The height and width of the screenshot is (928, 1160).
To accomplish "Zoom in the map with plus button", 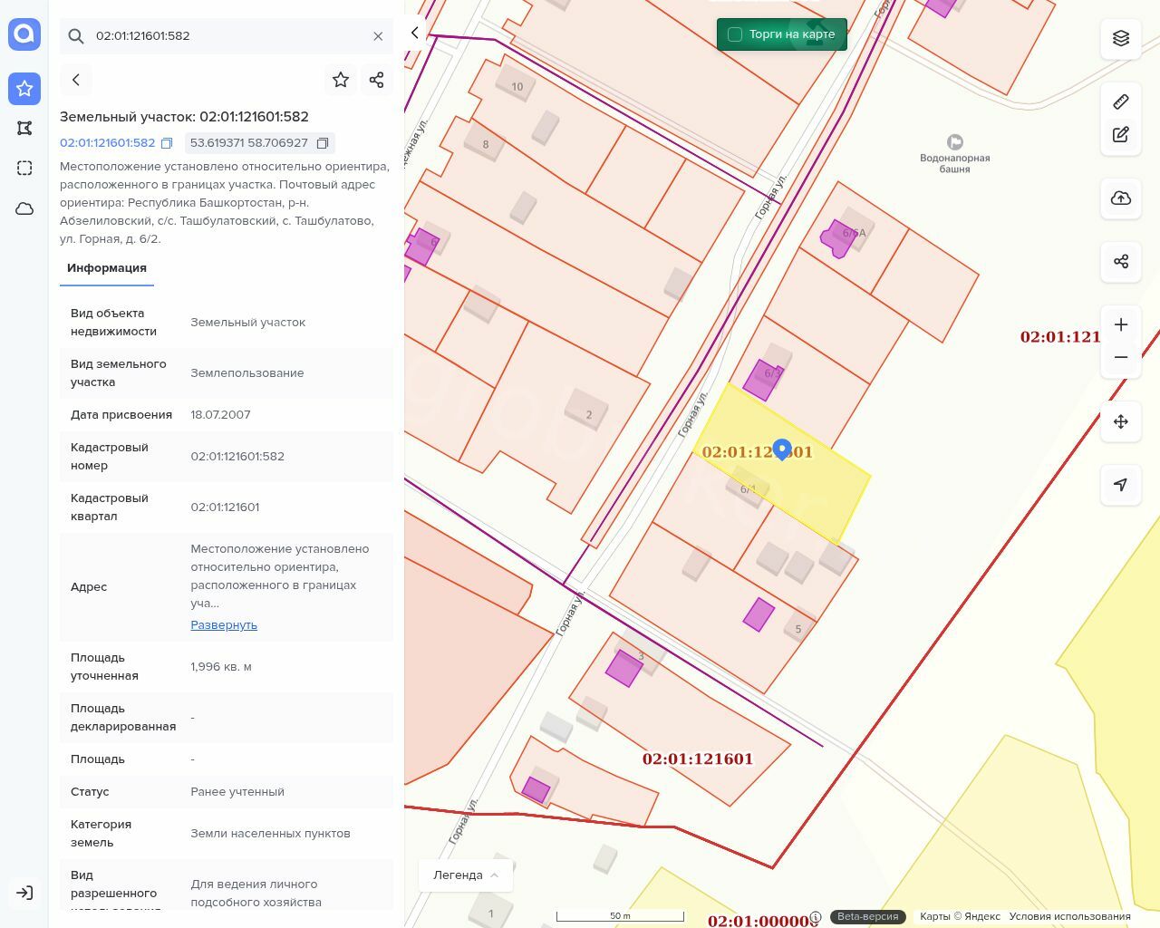I will (1121, 324).
